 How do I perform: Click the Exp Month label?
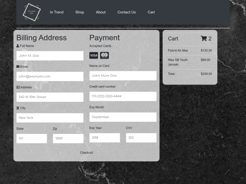coord(97,107)
